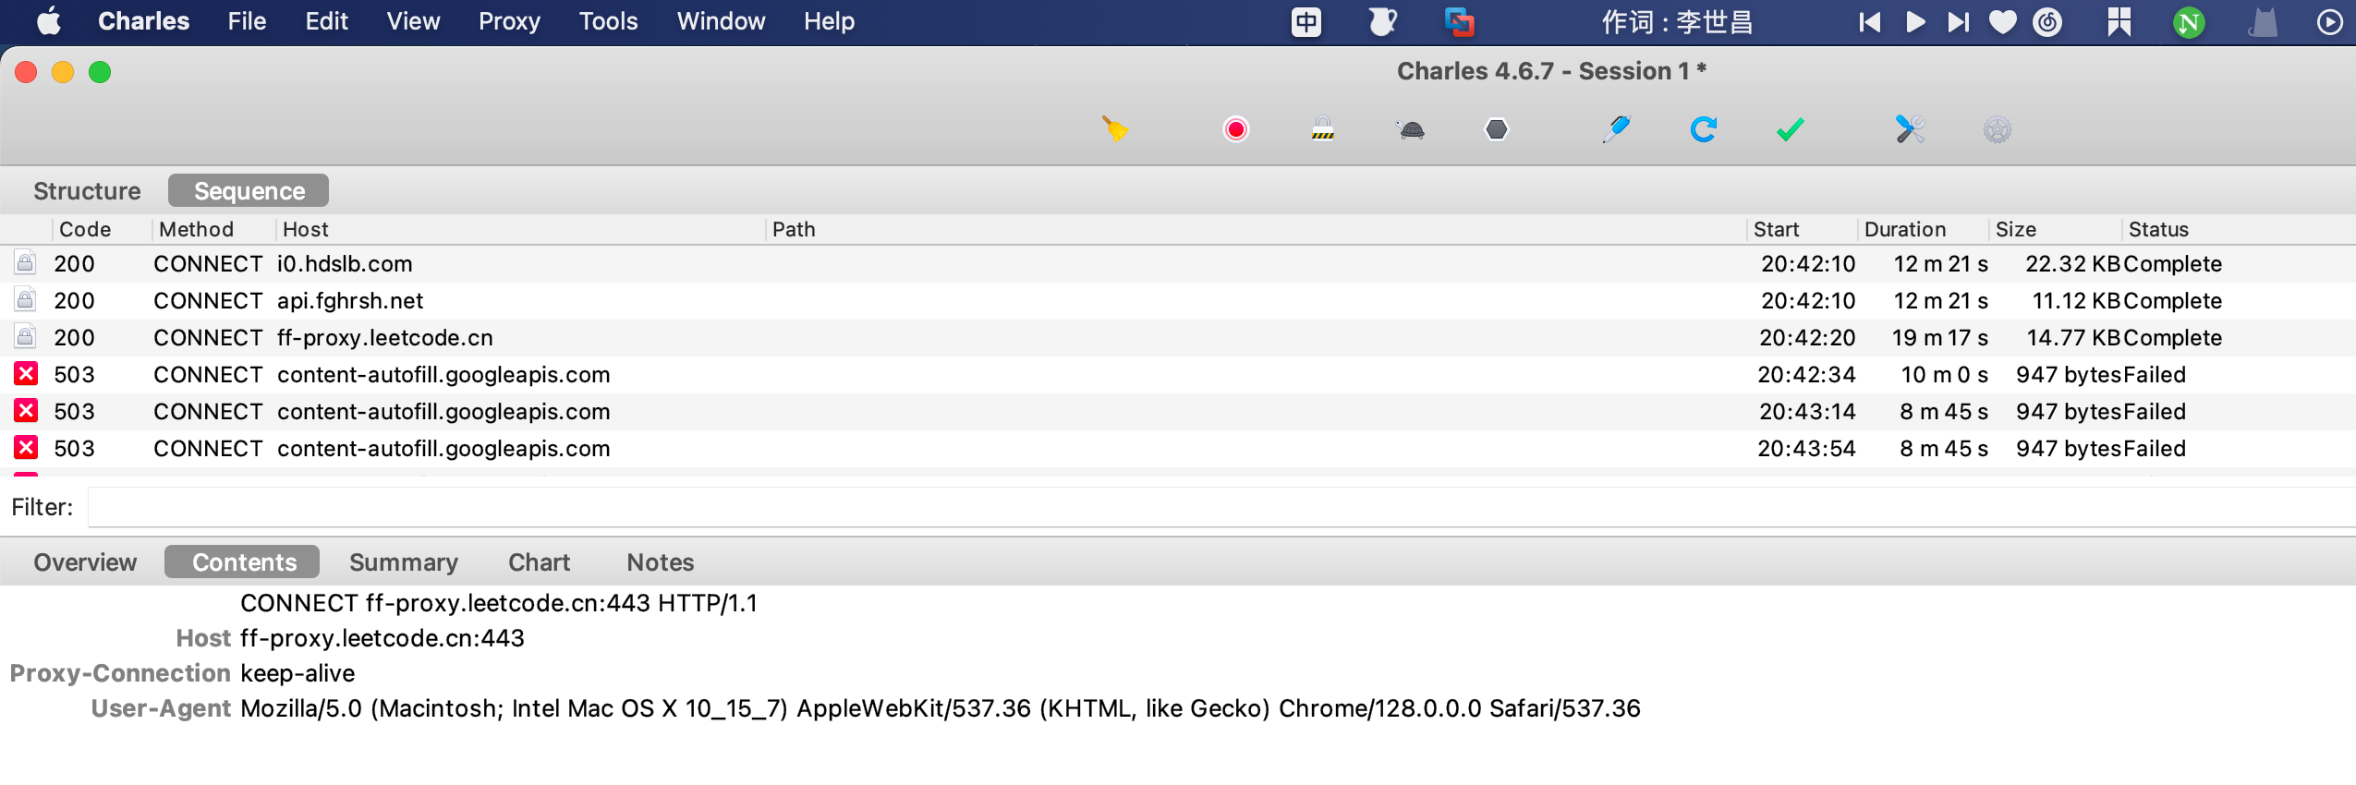Image resolution: width=2356 pixels, height=785 pixels.
Task: Click the User-Agent header value in Contents
Action: click(941, 708)
